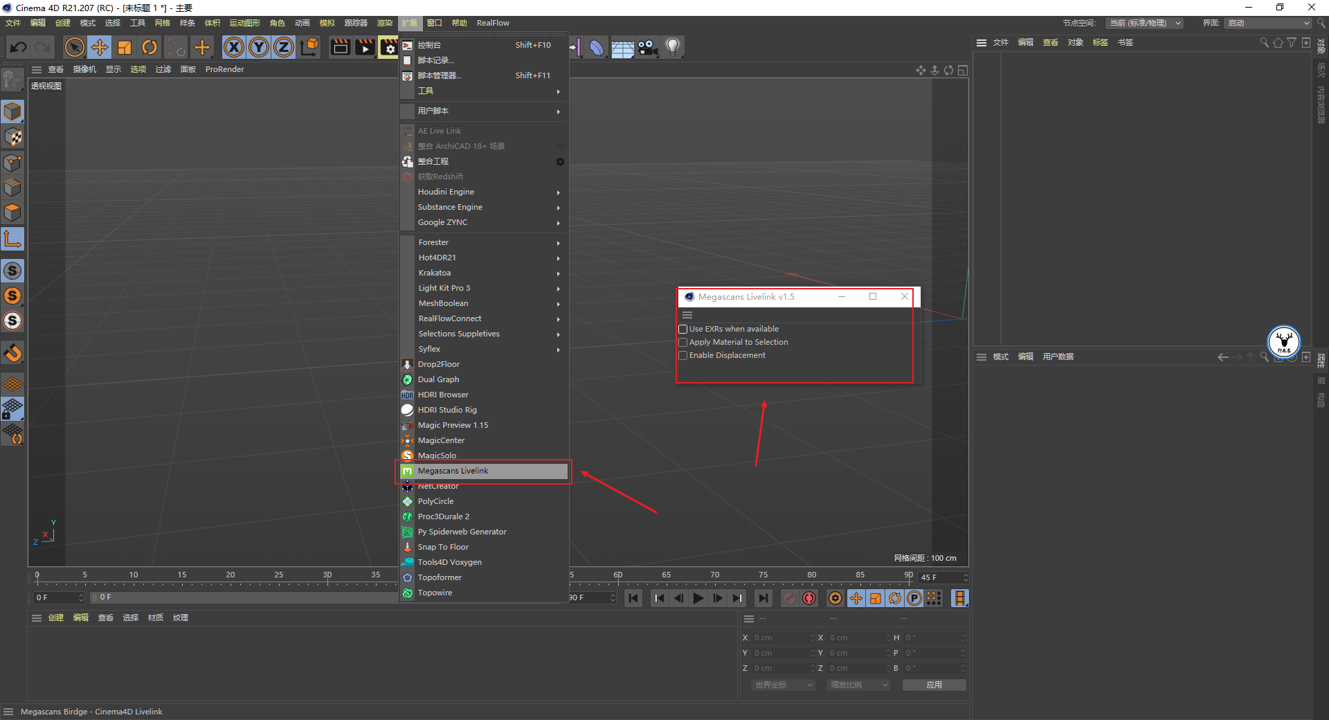Expand Light Kit Pro 3 submenu
This screenshot has width=1329, height=720.
[484, 288]
